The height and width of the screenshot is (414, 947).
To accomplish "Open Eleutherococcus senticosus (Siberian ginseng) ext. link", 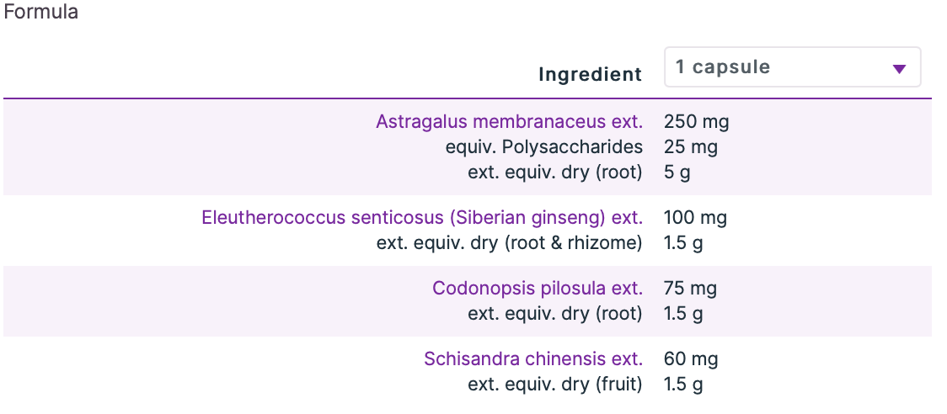I will [x=422, y=218].
